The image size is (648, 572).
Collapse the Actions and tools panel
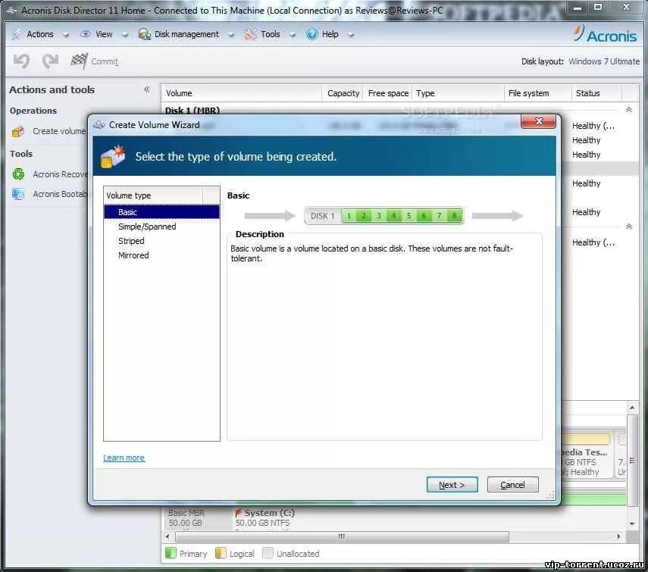[147, 89]
